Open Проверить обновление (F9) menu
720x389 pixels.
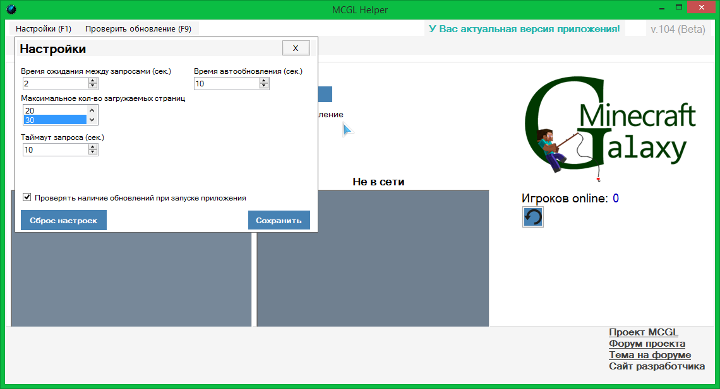[x=138, y=29]
